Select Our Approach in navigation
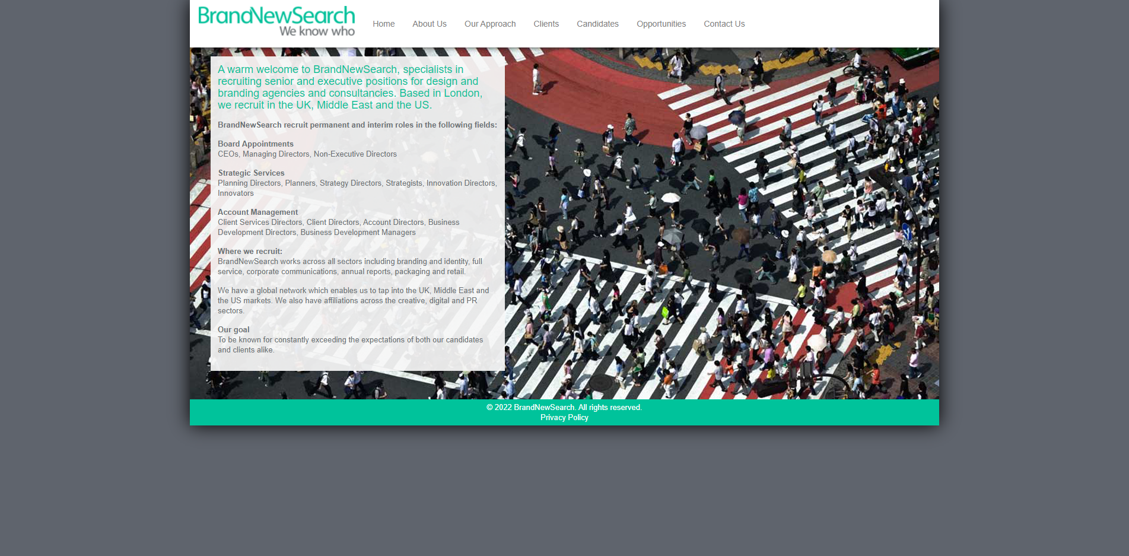The image size is (1129, 556). pos(489,24)
